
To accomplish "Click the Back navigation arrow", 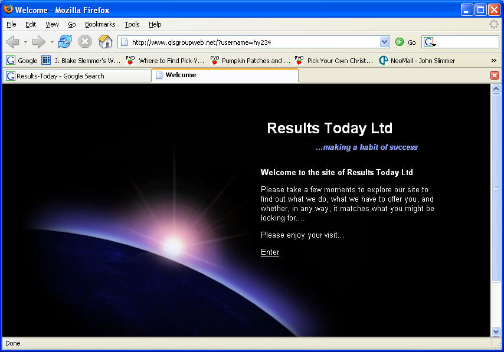I will [x=12, y=42].
